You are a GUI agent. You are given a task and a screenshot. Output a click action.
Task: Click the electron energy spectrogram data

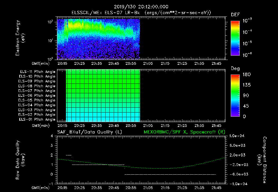[x=98, y=39]
